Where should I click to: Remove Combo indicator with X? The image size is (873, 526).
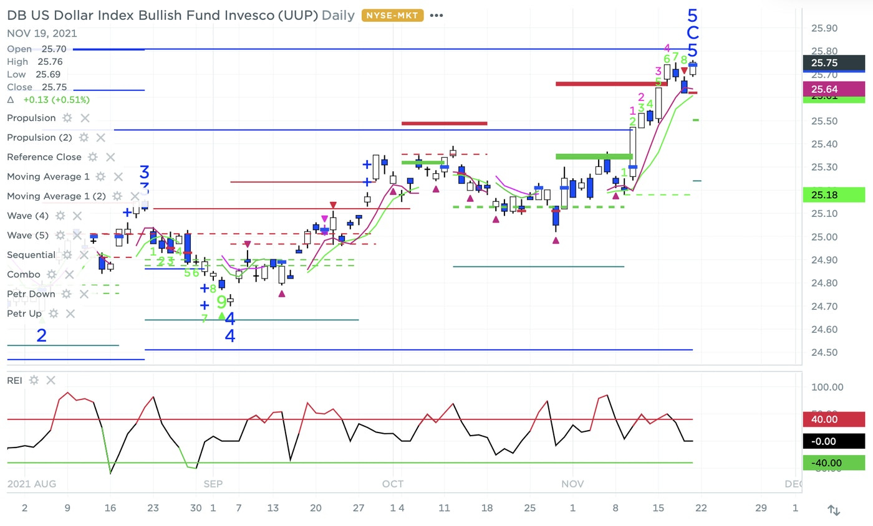click(x=69, y=274)
